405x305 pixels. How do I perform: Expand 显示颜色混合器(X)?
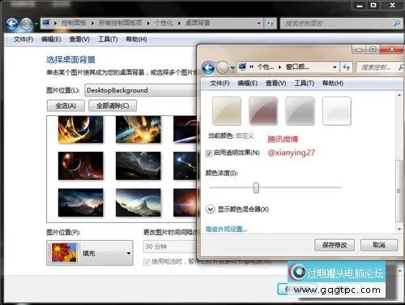click(x=211, y=209)
